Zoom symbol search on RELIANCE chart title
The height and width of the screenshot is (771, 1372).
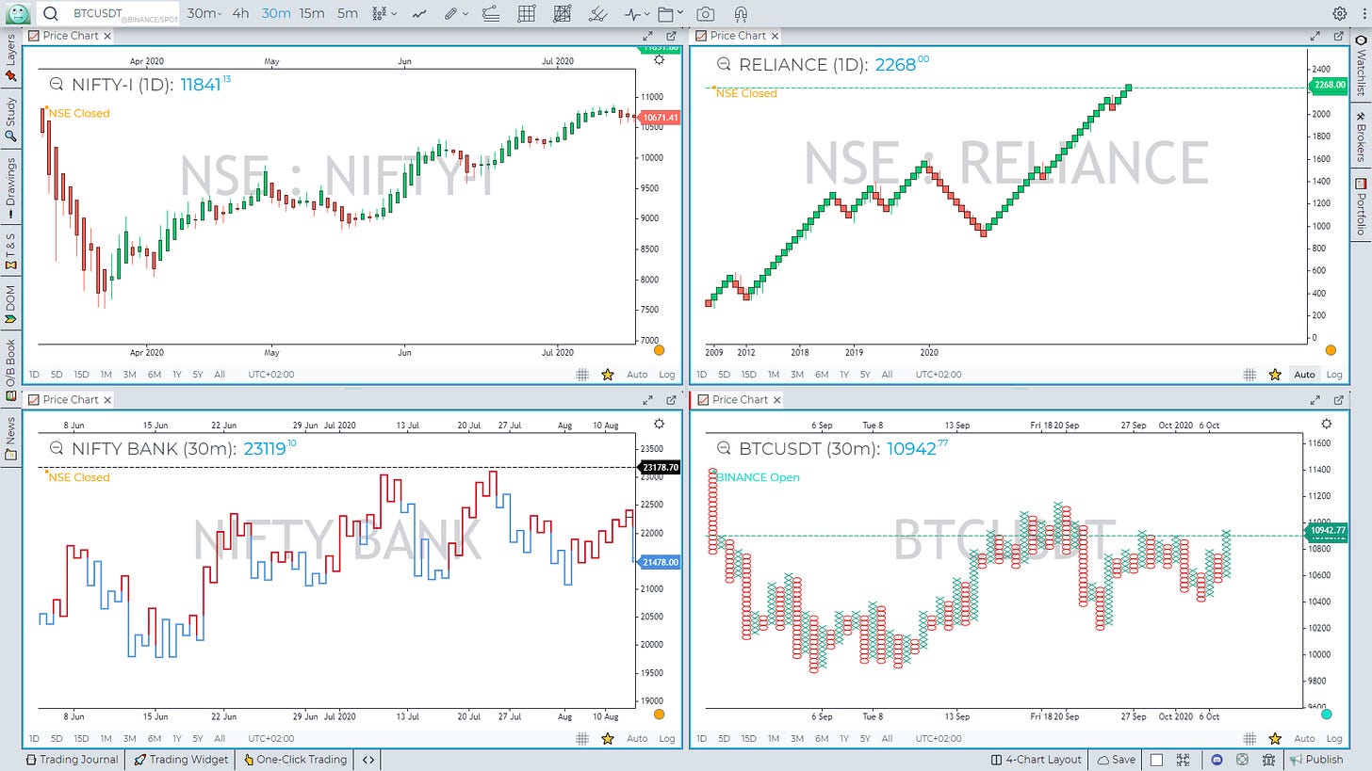724,64
